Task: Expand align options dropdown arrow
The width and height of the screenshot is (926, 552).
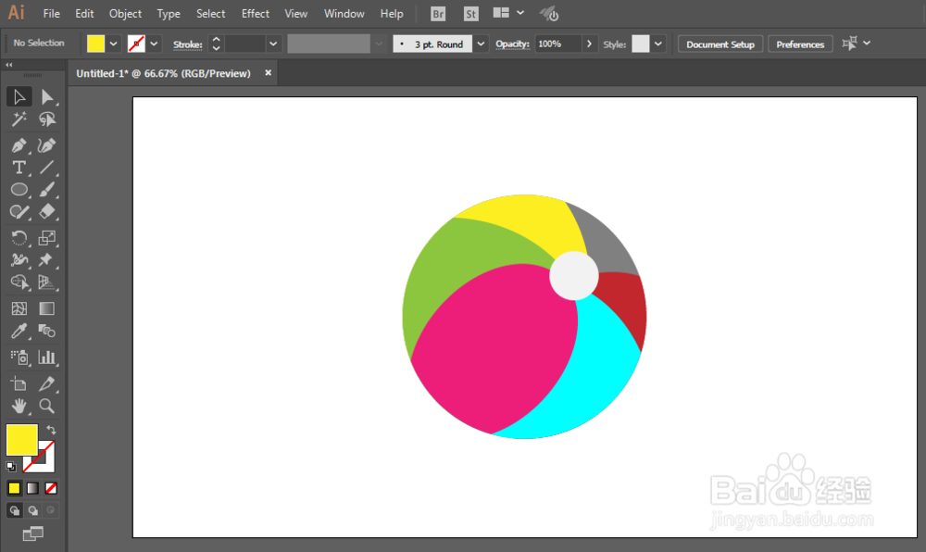Action: [x=867, y=43]
